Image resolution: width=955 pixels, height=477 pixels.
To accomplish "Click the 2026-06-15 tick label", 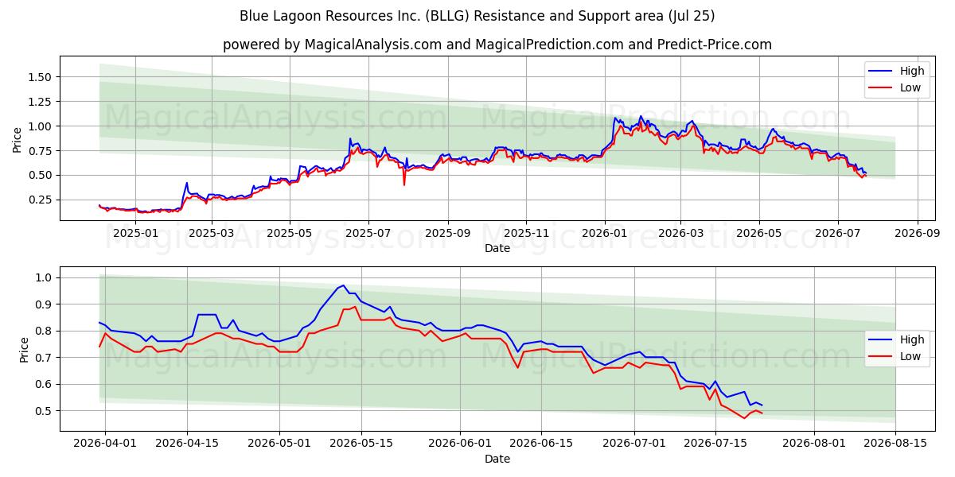I will (542, 444).
